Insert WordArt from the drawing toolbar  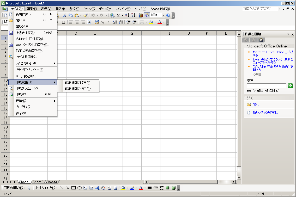click(x=97, y=188)
